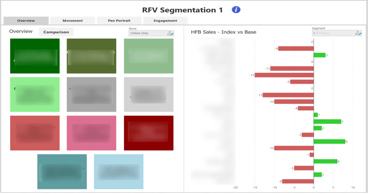Click the green bar labeled 8
The width and height of the screenshot is (368, 194).
pos(329,141)
